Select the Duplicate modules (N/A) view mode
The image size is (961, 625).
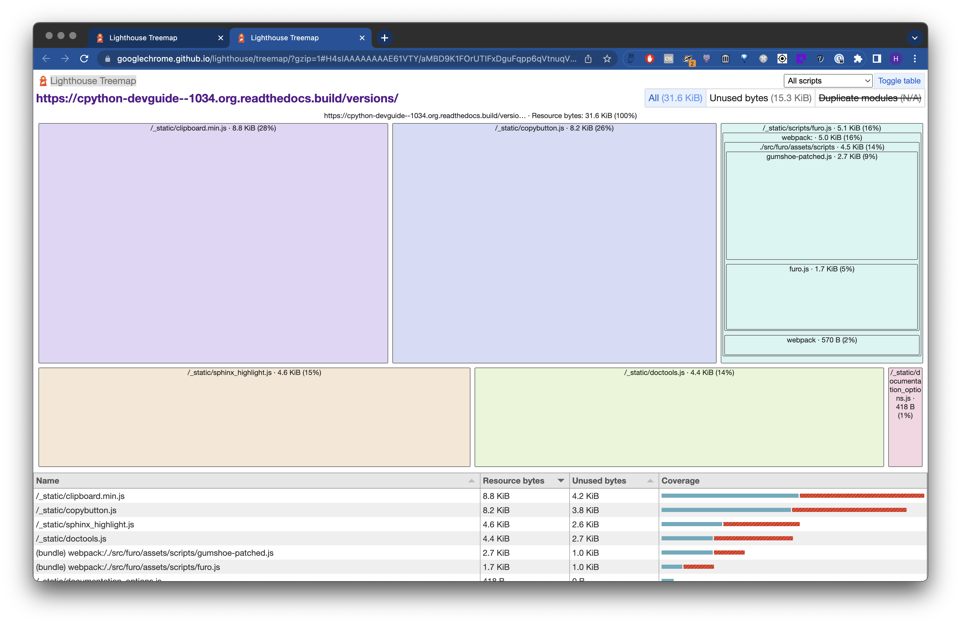click(870, 98)
